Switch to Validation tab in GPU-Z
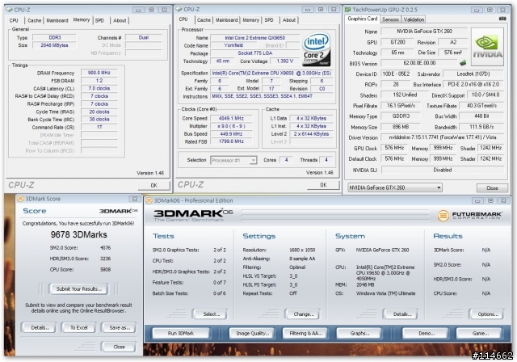 pos(414,19)
